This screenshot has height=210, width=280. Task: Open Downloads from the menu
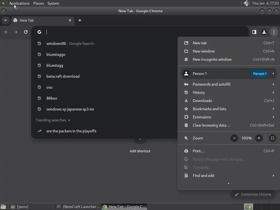[229, 101]
